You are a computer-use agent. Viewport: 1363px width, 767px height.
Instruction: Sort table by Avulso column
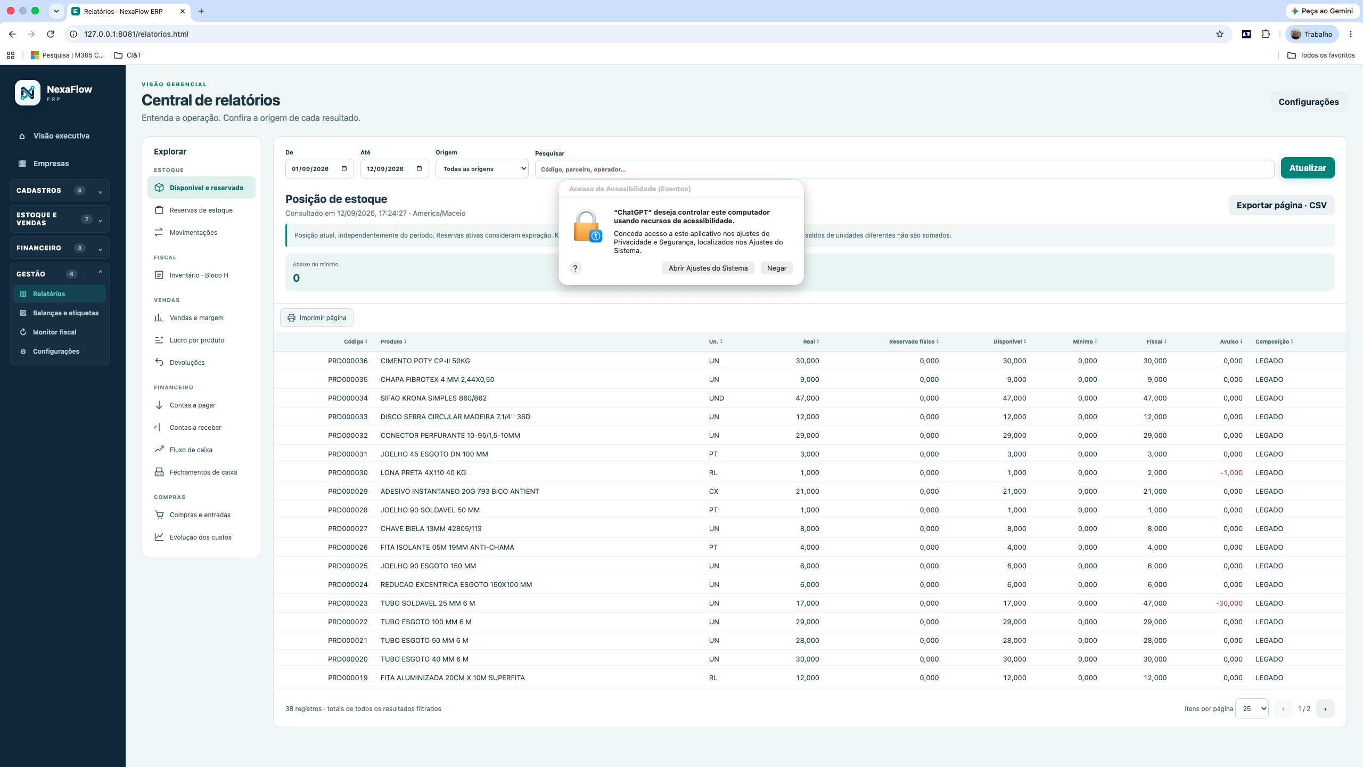pyautogui.click(x=1231, y=342)
